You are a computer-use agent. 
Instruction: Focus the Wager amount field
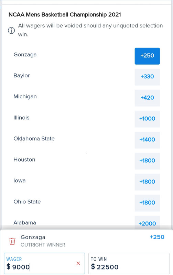(44, 263)
